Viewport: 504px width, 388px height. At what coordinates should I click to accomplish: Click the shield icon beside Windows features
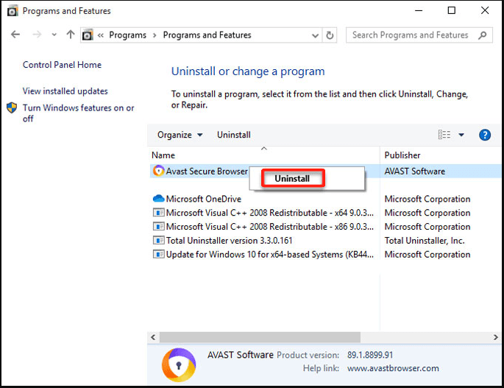pyautogui.click(x=12, y=107)
